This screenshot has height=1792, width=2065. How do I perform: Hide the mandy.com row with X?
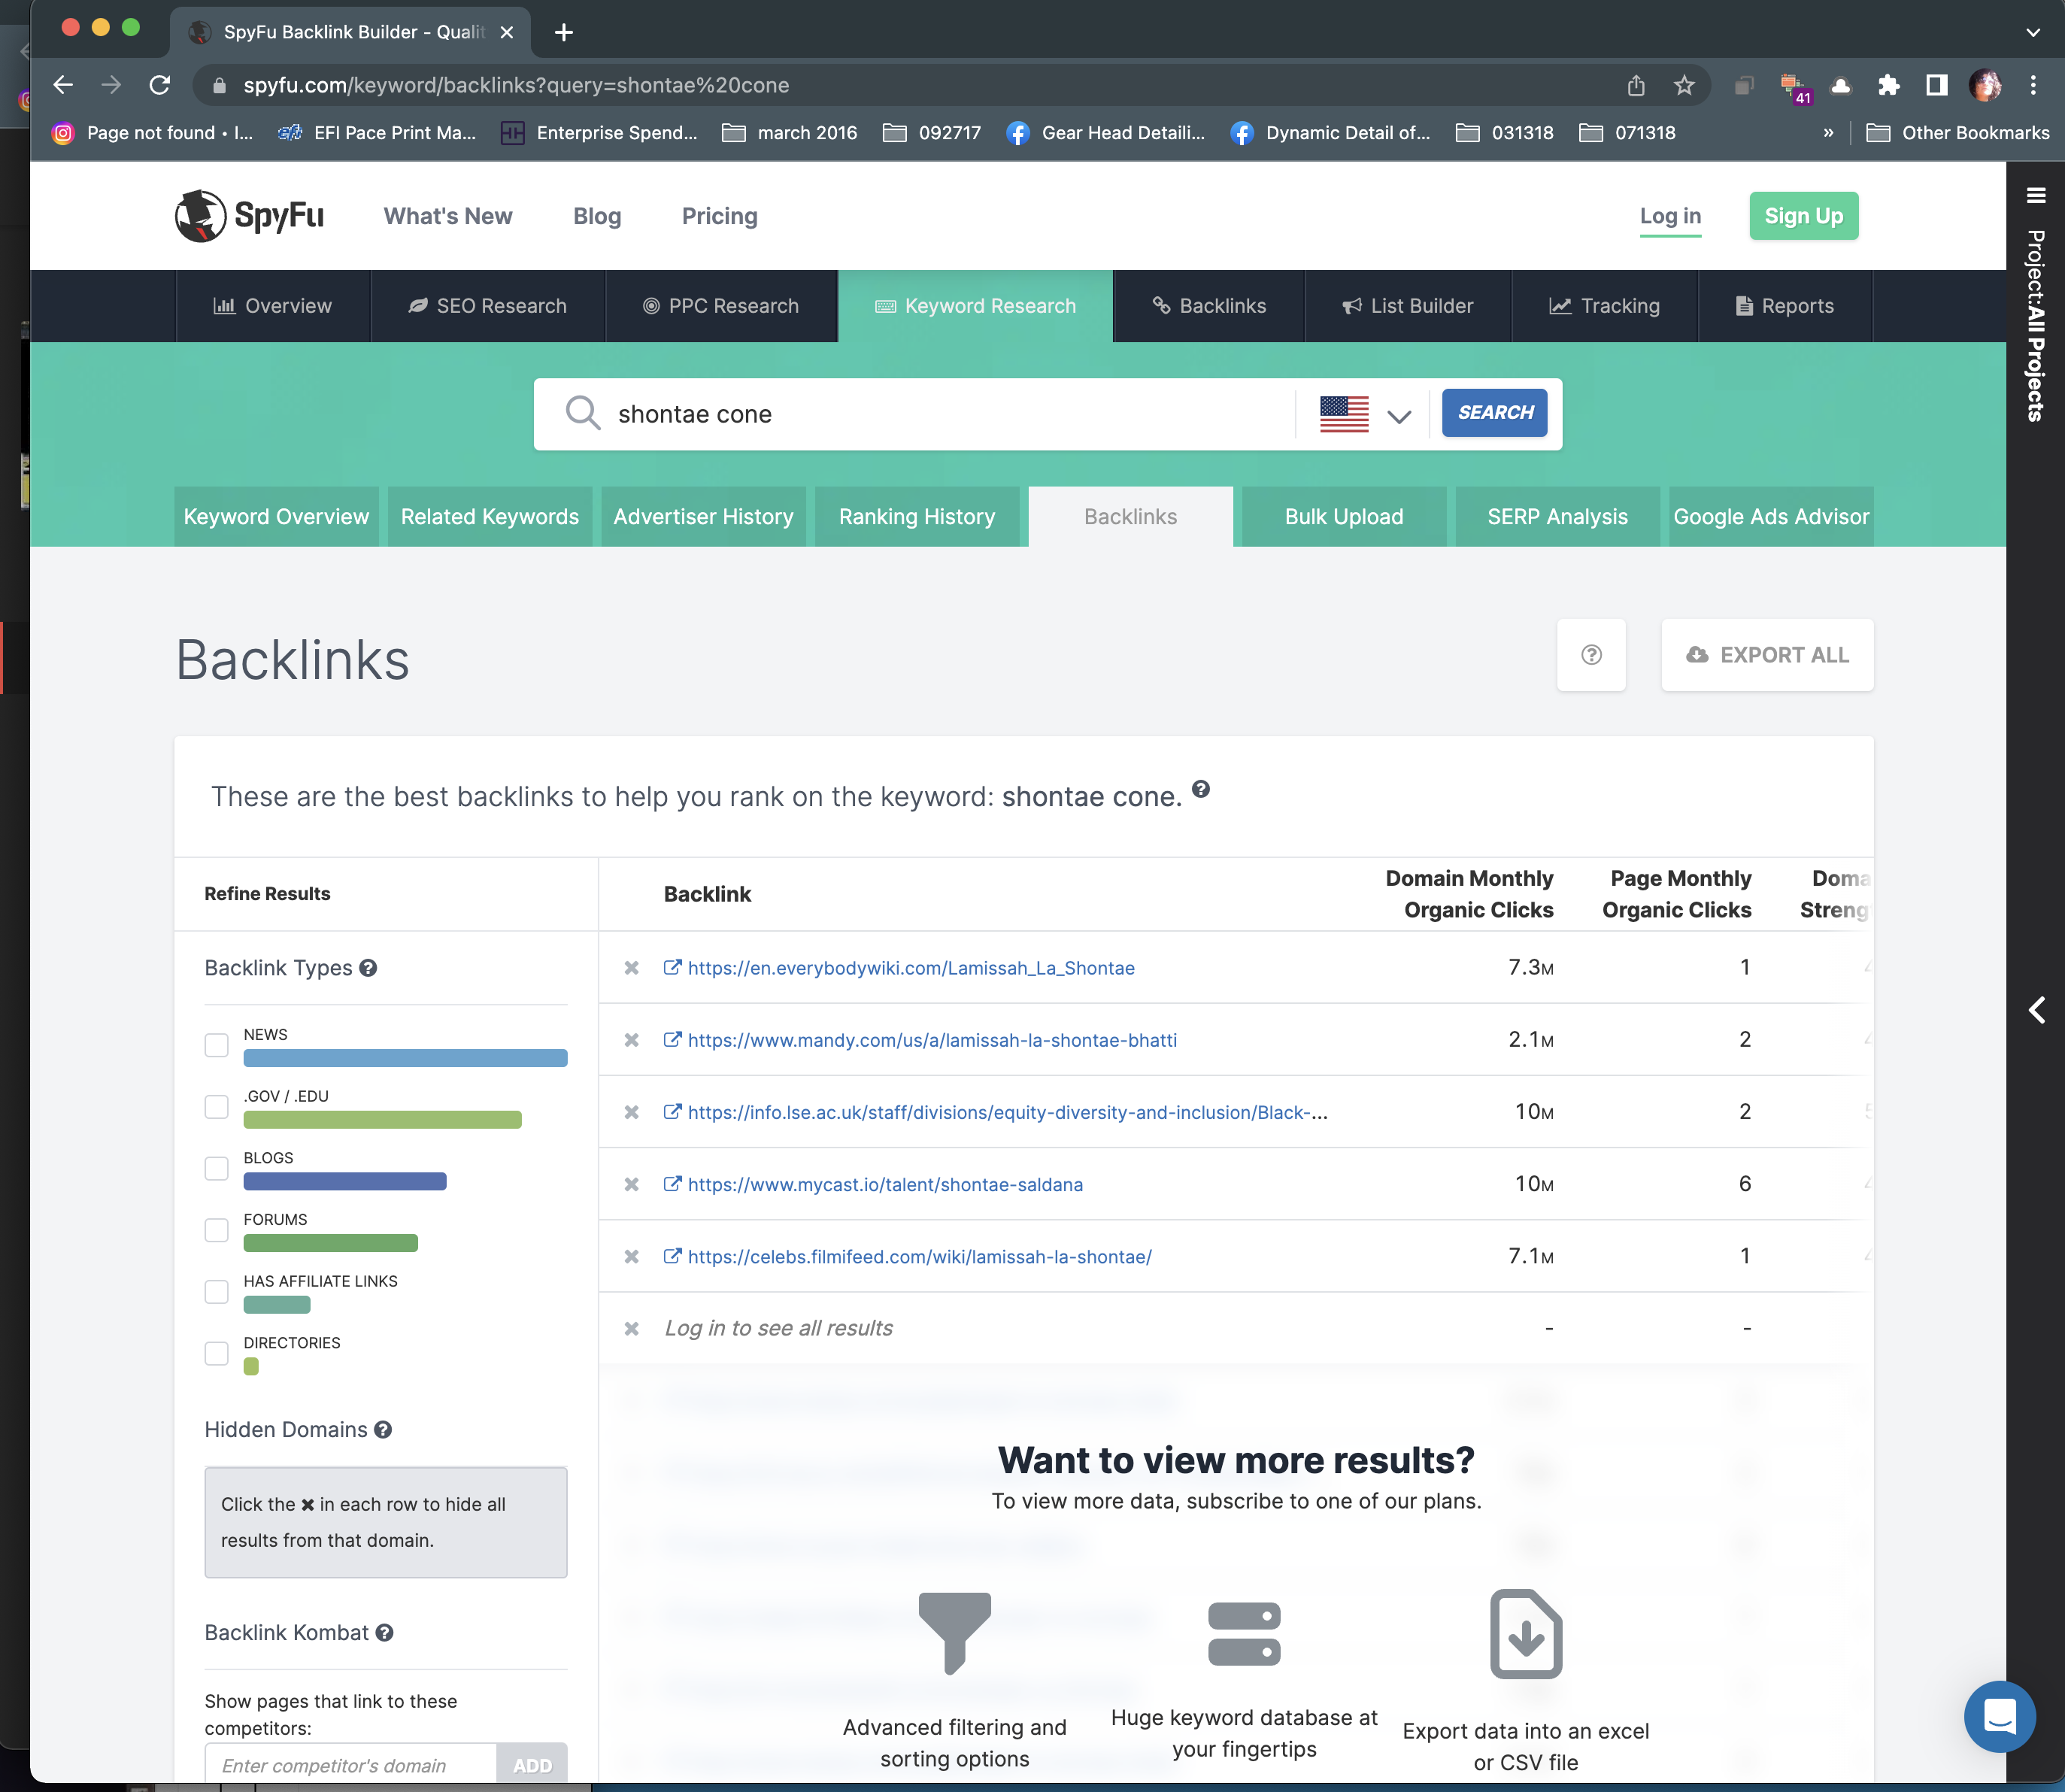[x=632, y=1040]
